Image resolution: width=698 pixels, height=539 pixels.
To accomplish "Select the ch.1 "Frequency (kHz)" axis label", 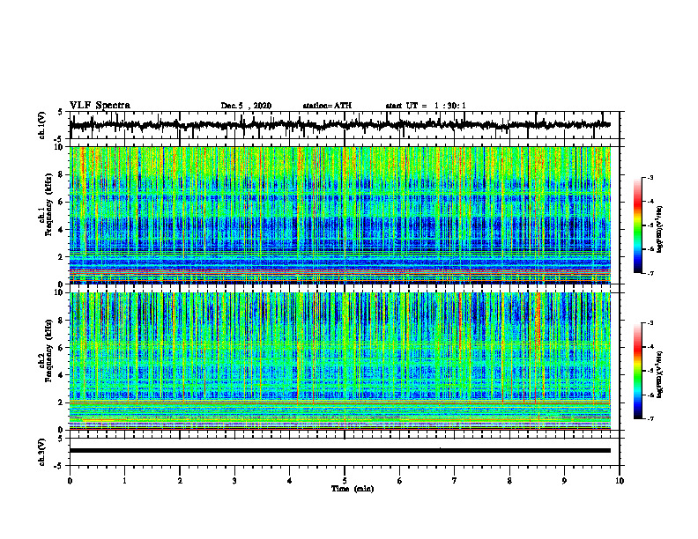I will pyautogui.click(x=48, y=204).
